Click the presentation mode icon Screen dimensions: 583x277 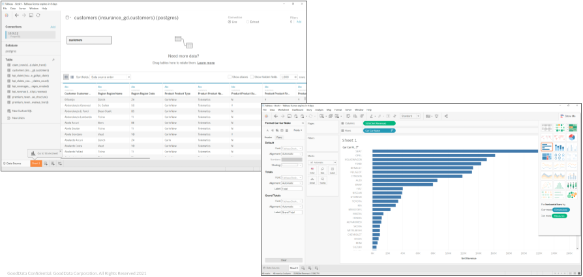pos(437,116)
